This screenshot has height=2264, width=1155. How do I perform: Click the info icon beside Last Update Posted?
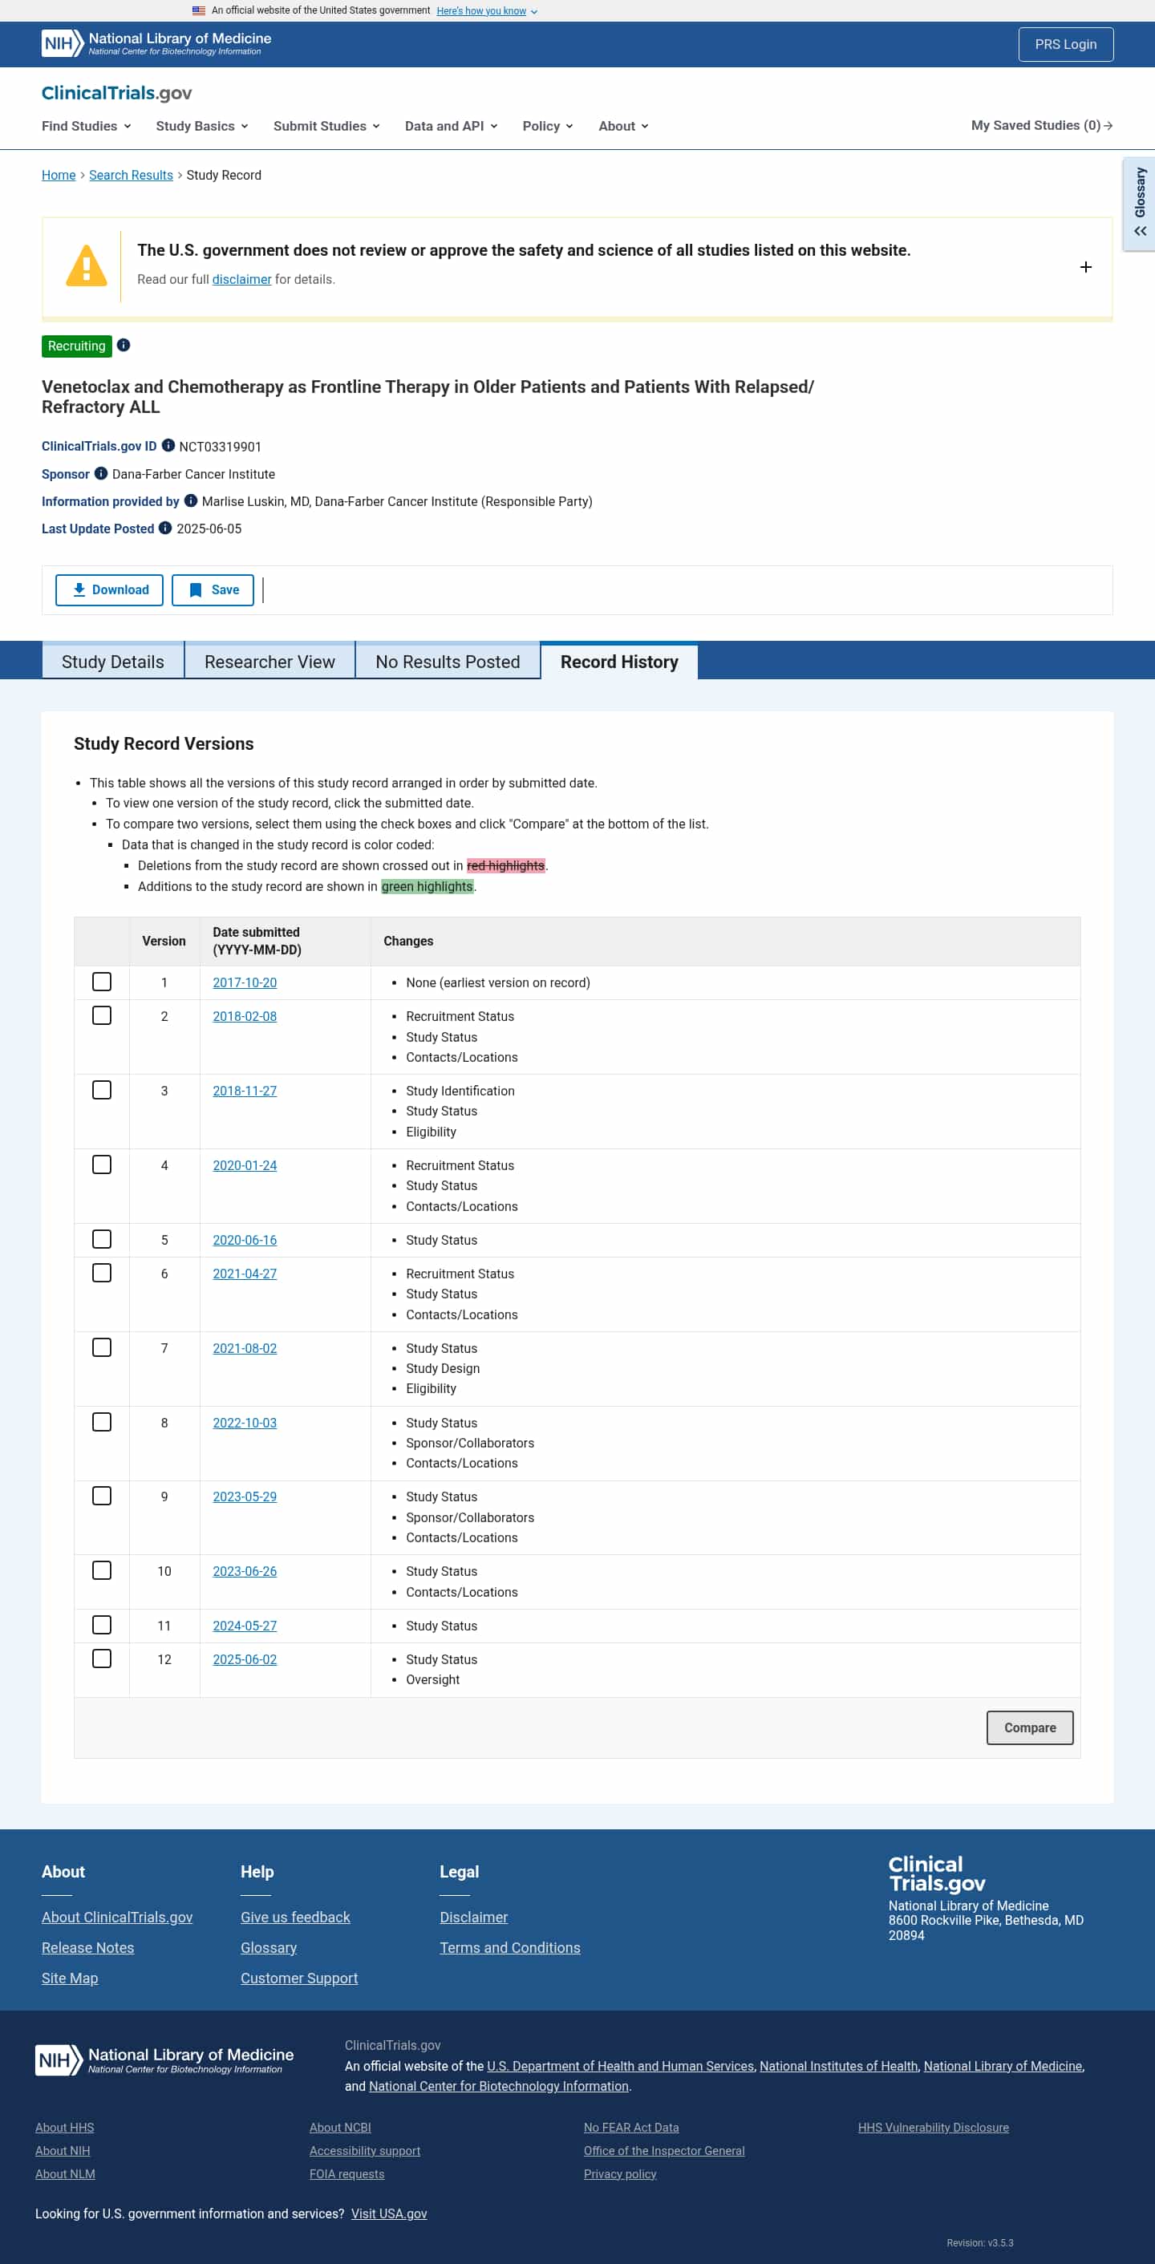(165, 529)
